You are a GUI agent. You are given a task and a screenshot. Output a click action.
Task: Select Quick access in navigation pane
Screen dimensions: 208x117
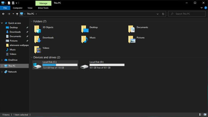point(15,23)
